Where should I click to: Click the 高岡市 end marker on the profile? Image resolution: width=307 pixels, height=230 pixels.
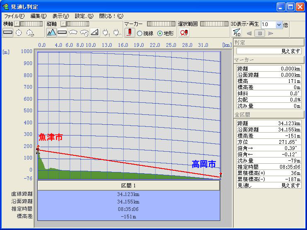pos(221,175)
